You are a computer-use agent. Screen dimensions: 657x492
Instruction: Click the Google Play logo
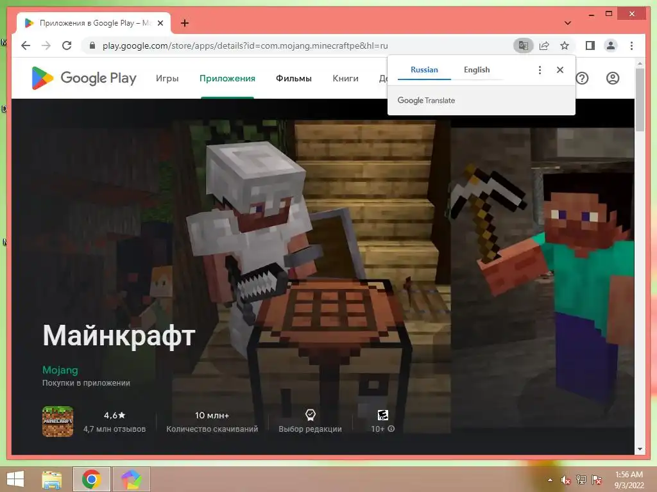[84, 78]
